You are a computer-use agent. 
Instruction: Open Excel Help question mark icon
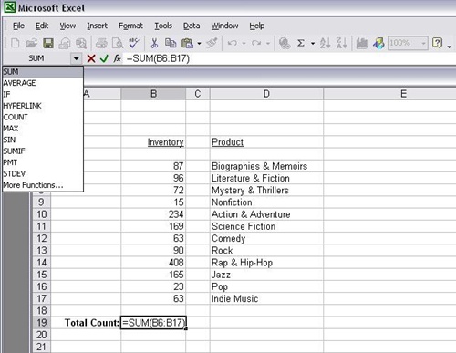click(437, 43)
